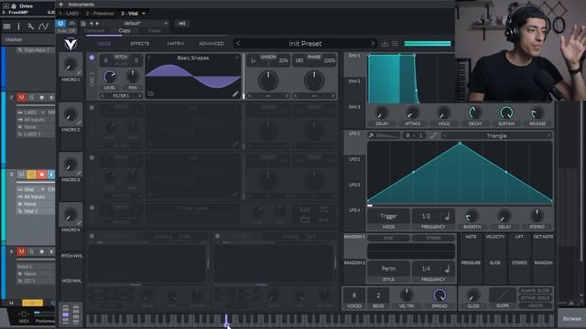
Task: Click the Init Preset name field
Action: point(305,44)
